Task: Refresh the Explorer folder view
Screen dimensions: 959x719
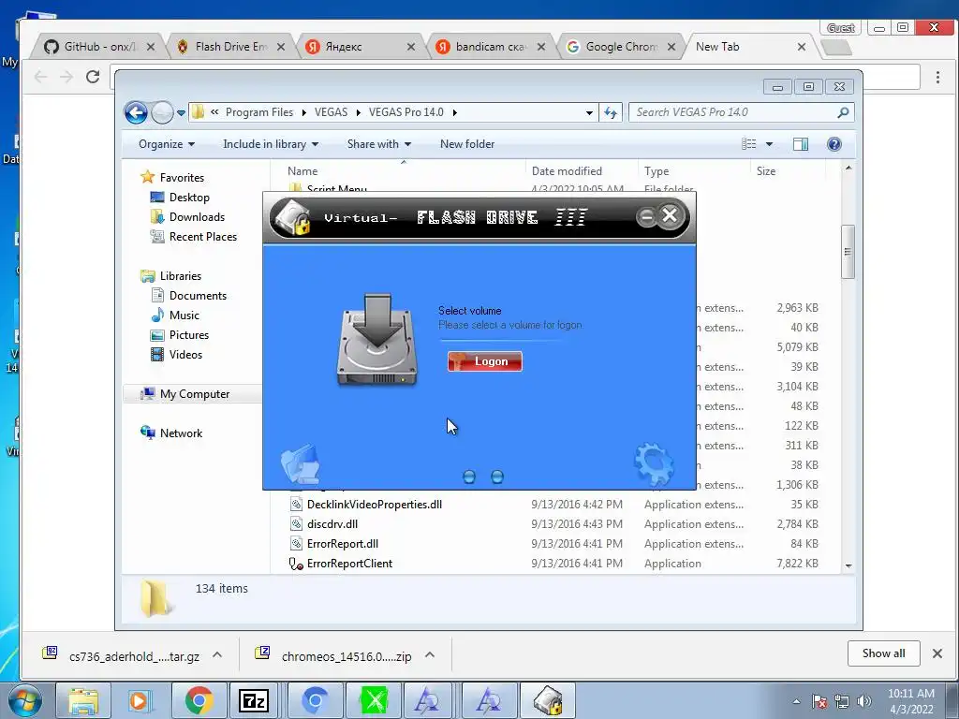Action: tap(611, 112)
